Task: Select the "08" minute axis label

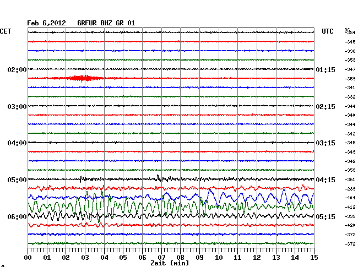Action: tap(180, 258)
